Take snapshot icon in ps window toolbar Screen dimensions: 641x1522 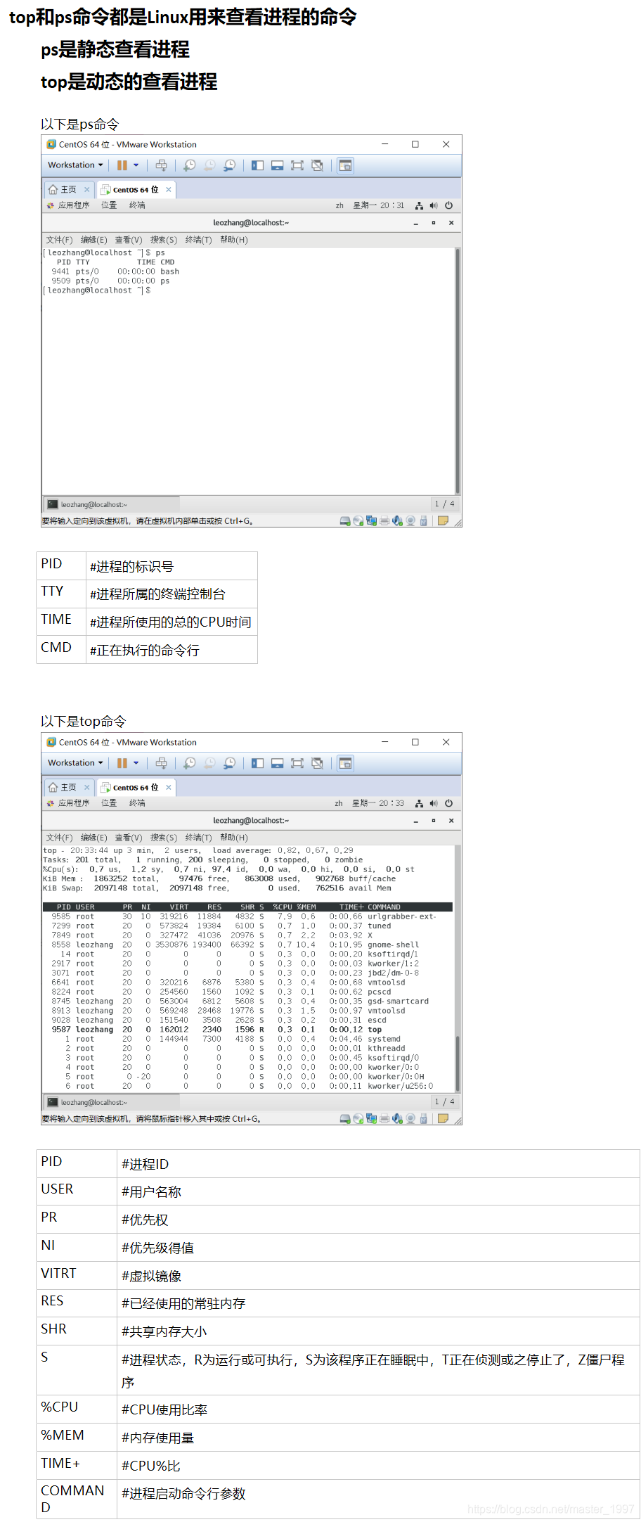pyautogui.click(x=190, y=165)
